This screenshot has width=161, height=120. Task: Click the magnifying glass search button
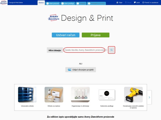coord(111,50)
